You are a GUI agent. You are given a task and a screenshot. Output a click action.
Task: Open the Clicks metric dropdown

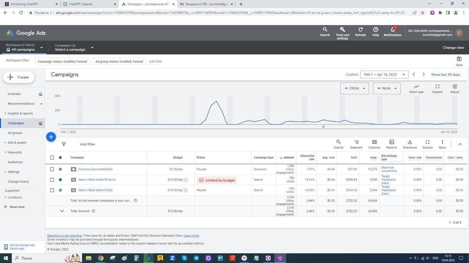click(x=354, y=88)
